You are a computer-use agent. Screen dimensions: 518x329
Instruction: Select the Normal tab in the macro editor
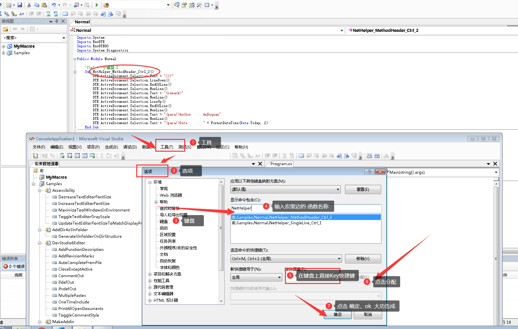[x=82, y=22]
